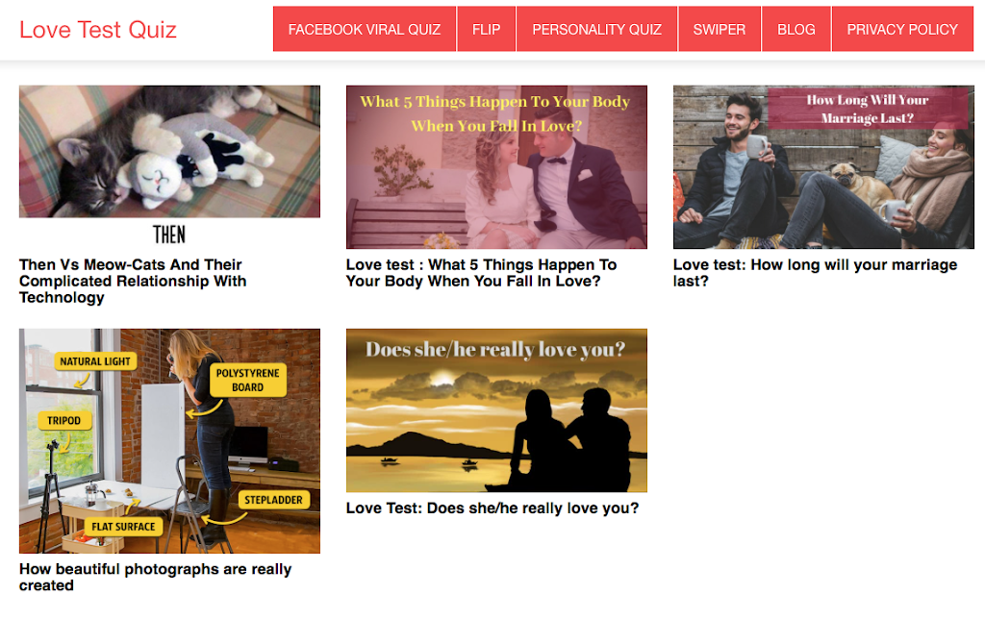Open the Swiper menu item

point(720,30)
